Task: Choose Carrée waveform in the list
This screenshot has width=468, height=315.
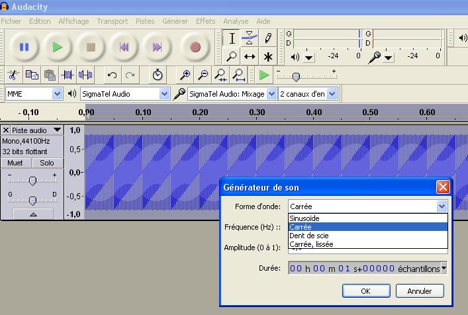Action: (x=368, y=227)
